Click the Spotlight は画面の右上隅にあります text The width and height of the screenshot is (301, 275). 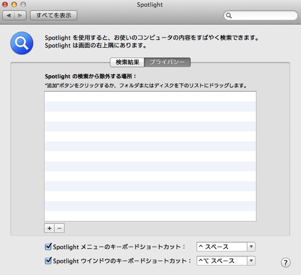point(96,46)
